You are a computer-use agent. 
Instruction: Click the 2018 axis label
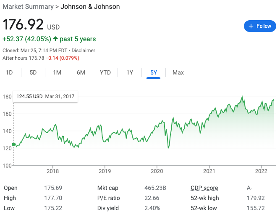[x=52, y=171]
